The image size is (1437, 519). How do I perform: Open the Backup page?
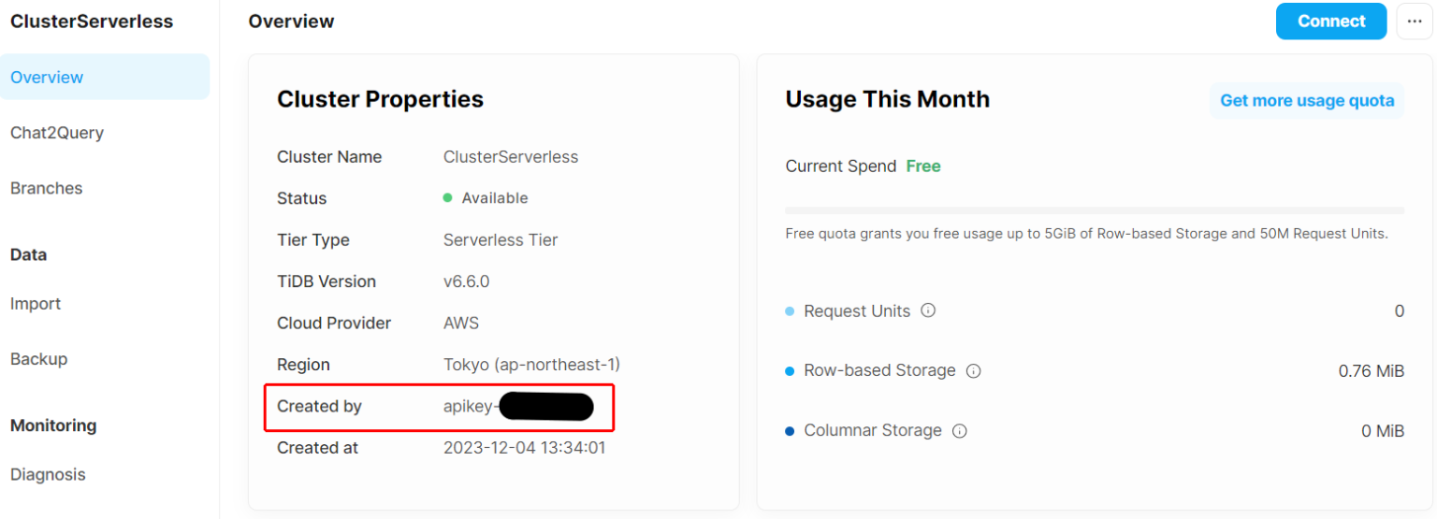pyautogui.click(x=39, y=359)
